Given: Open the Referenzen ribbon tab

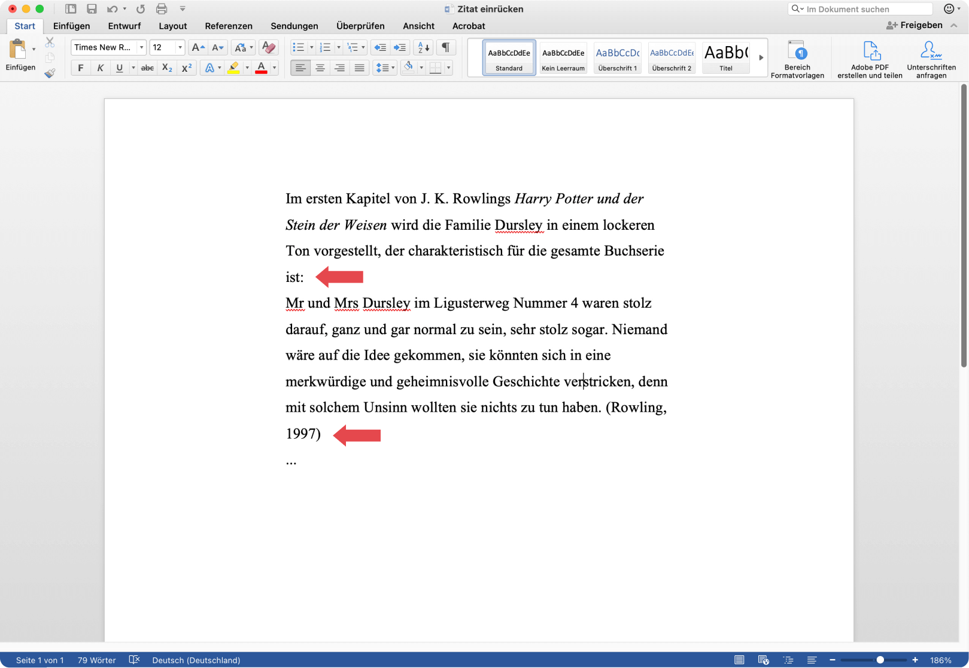Looking at the screenshot, I should [229, 26].
